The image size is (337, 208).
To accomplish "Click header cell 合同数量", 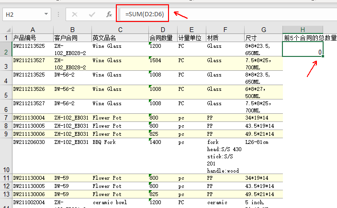I will (163, 38).
